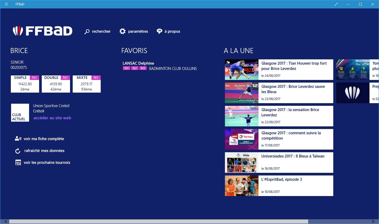Click the FAVORIS heading
The image size is (379, 224).
134,51
